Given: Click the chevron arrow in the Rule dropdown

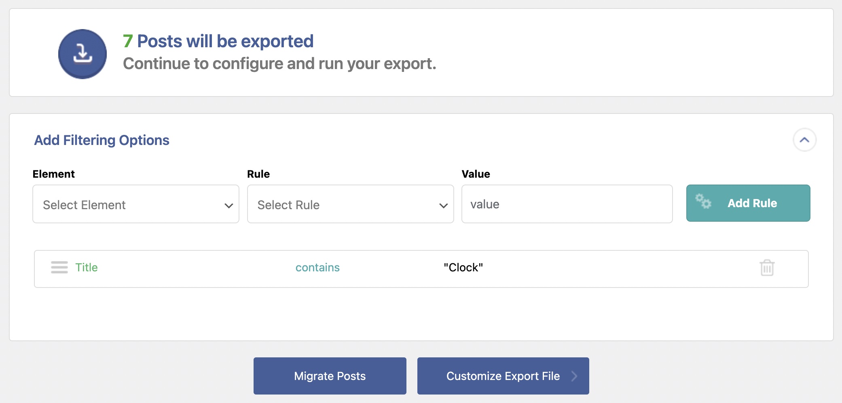Looking at the screenshot, I should [x=443, y=206].
